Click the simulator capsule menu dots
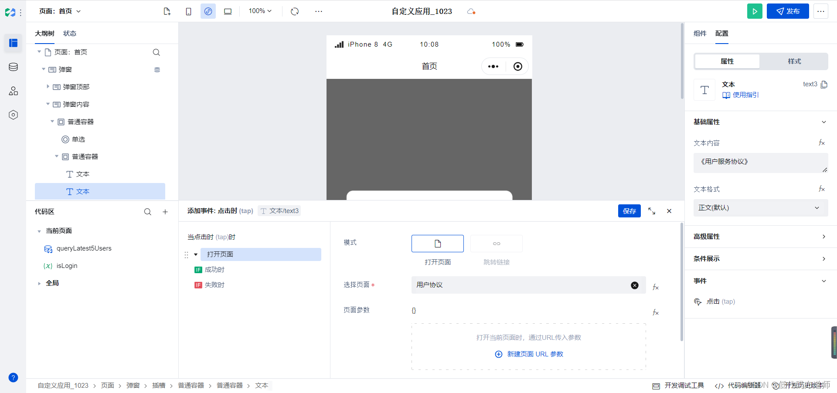Screen dimensions: 837x393 pyautogui.click(x=493, y=67)
